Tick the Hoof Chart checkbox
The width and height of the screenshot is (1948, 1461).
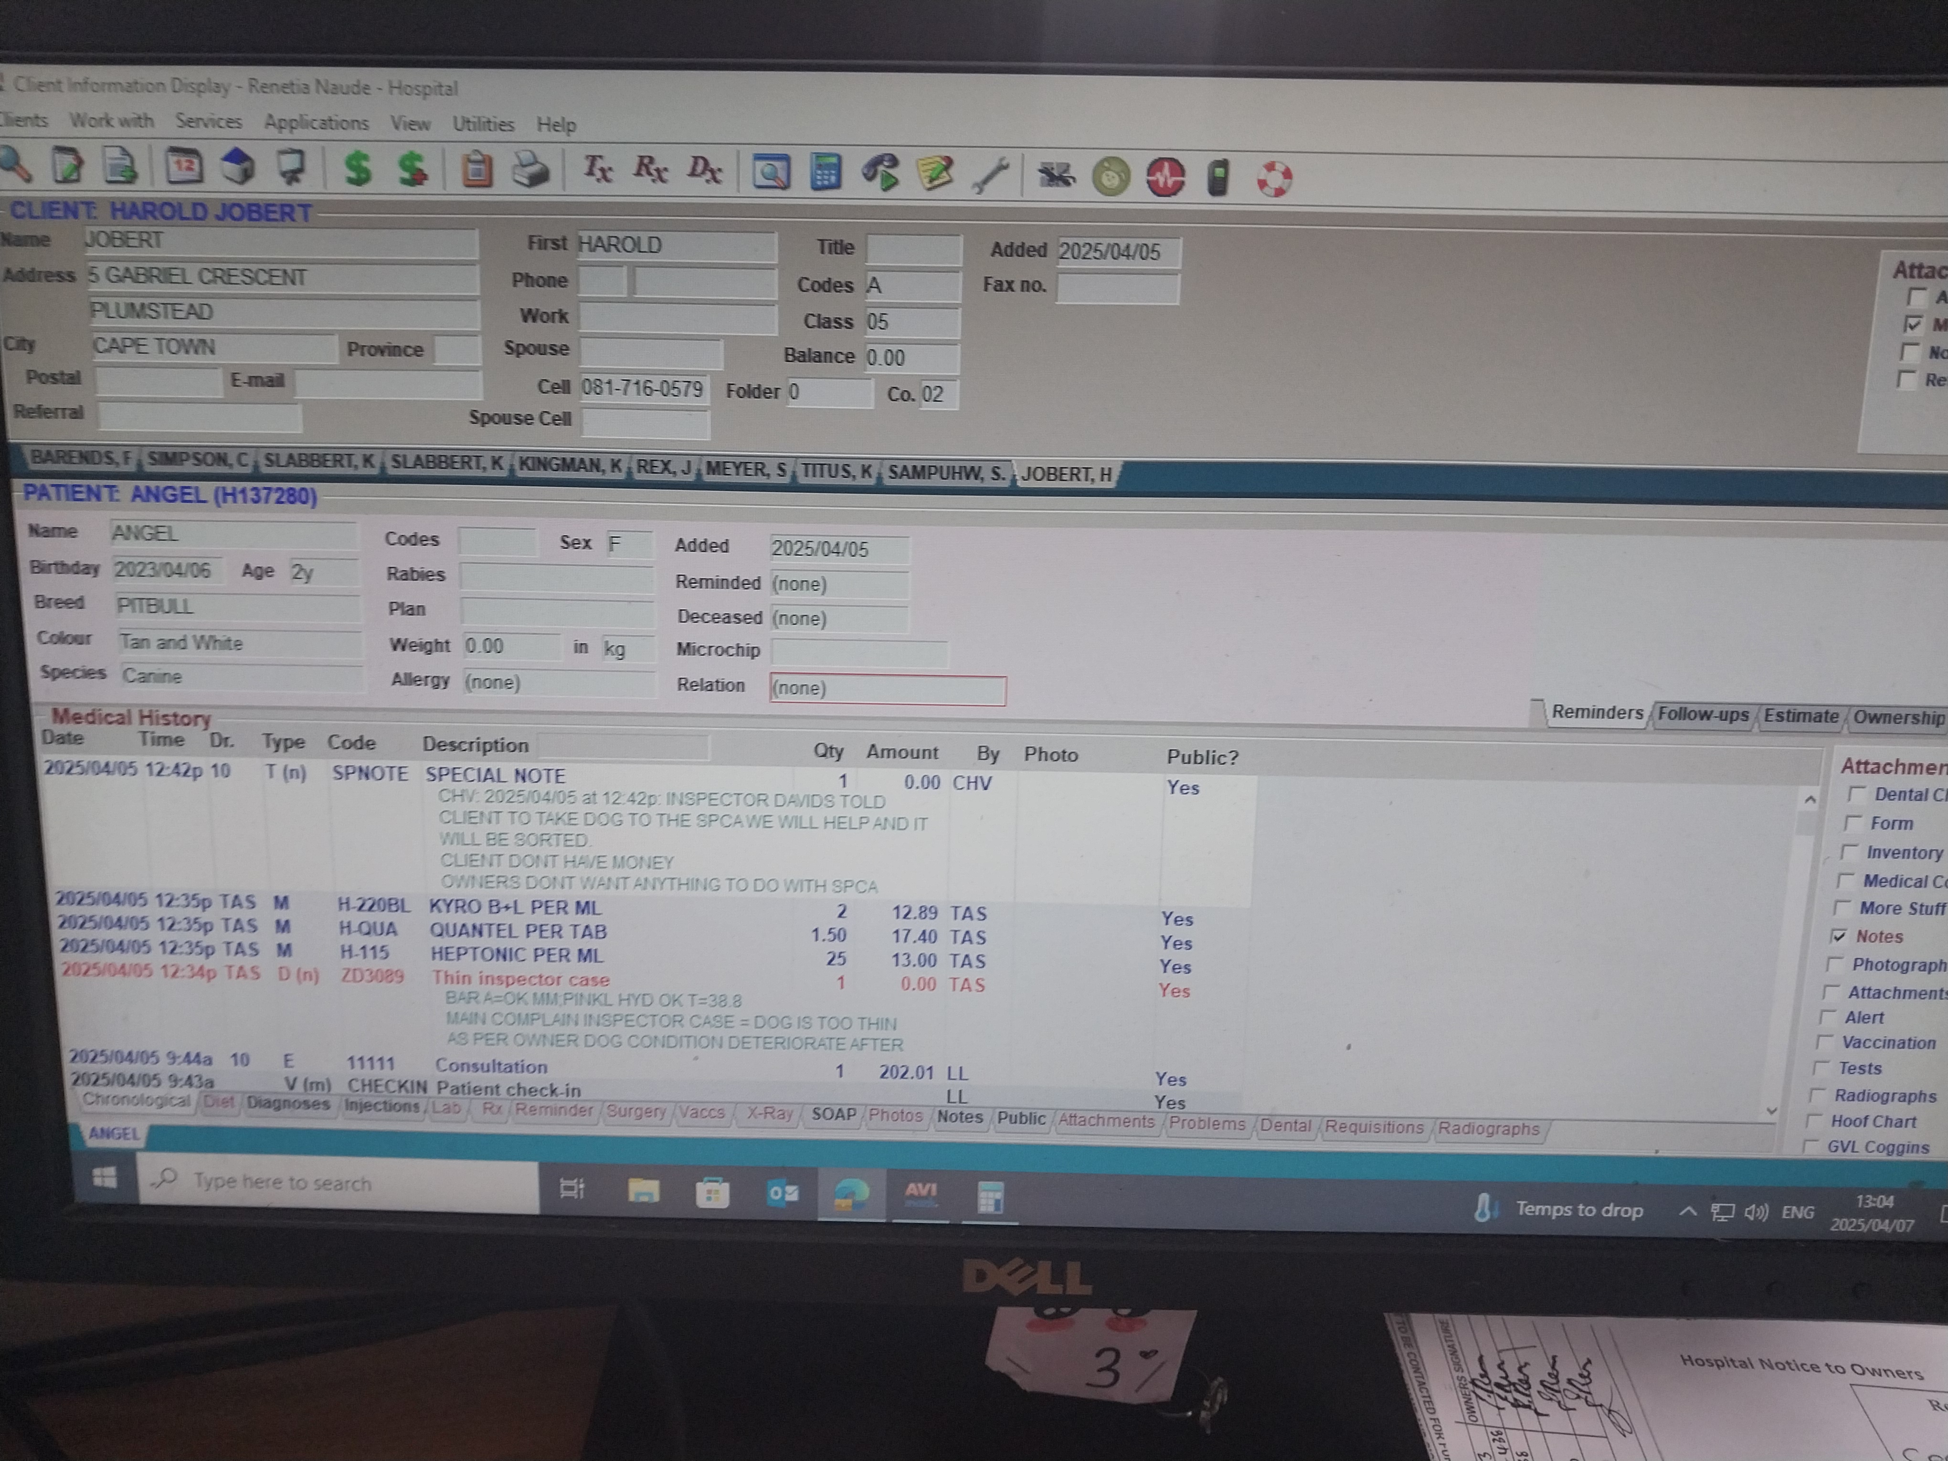click(x=1814, y=1121)
